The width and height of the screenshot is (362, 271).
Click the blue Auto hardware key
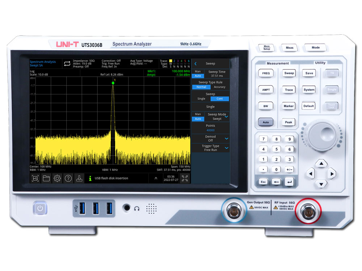tap(265, 122)
